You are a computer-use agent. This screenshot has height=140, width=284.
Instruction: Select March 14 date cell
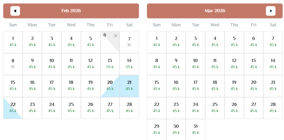coord(273,64)
